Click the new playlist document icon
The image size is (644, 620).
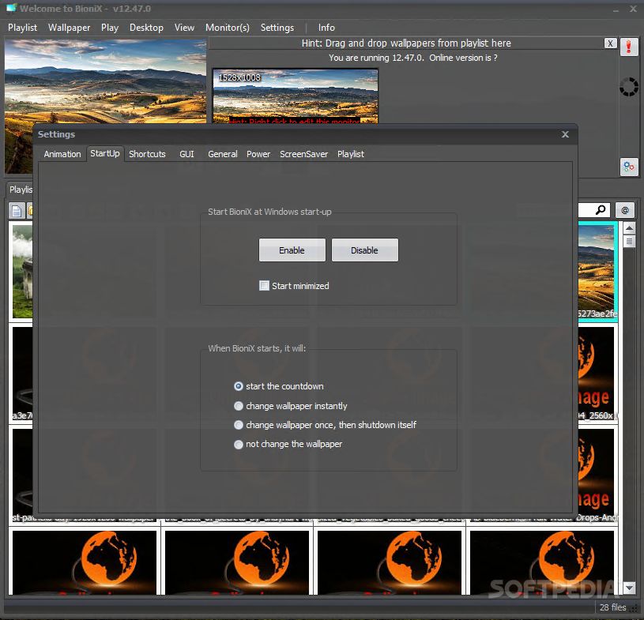[x=17, y=211]
